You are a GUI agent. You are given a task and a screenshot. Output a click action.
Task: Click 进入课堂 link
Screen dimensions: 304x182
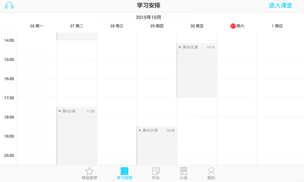point(280,6)
